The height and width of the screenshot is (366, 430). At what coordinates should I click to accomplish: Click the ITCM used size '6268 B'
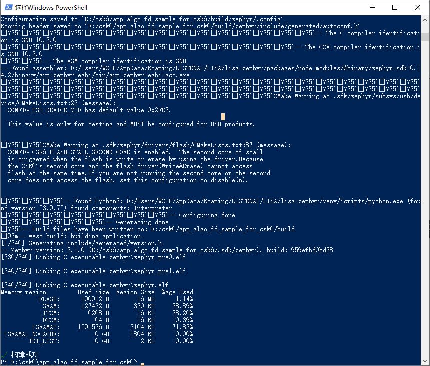coord(98,313)
